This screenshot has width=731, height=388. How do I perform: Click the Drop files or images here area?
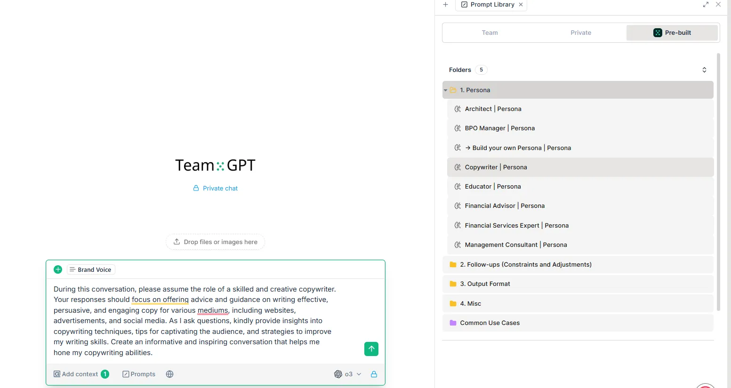pyautogui.click(x=216, y=242)
